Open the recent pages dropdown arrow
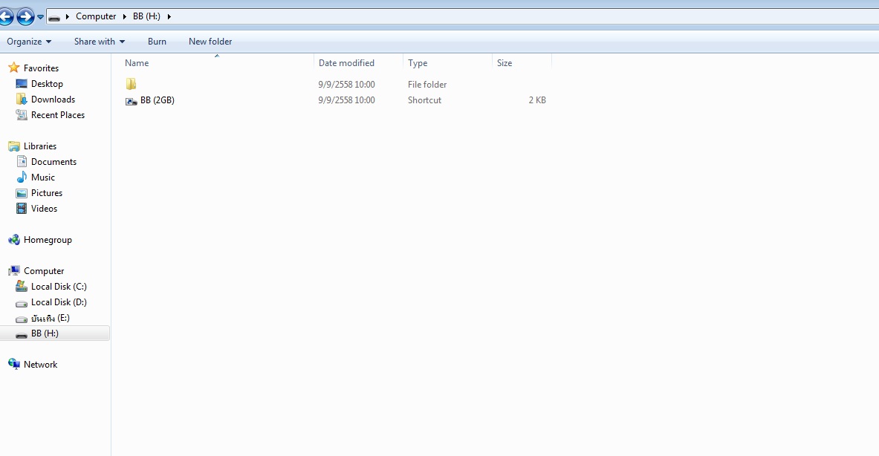The image size is (879, 456). coord(40,17)
